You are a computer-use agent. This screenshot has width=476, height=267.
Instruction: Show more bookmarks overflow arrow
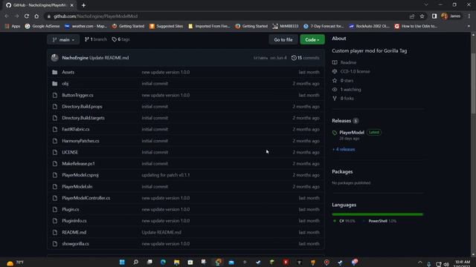(x=469, y=27)
